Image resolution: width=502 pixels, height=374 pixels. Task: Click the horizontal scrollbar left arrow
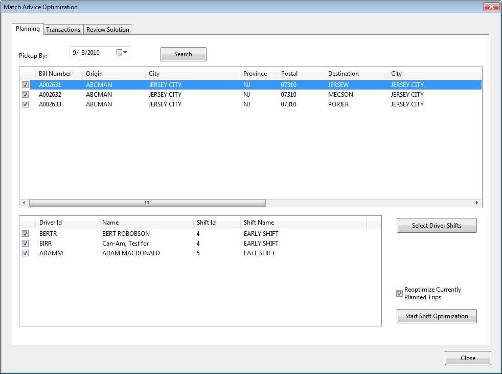pyautogui.click(x=24, y=203)
